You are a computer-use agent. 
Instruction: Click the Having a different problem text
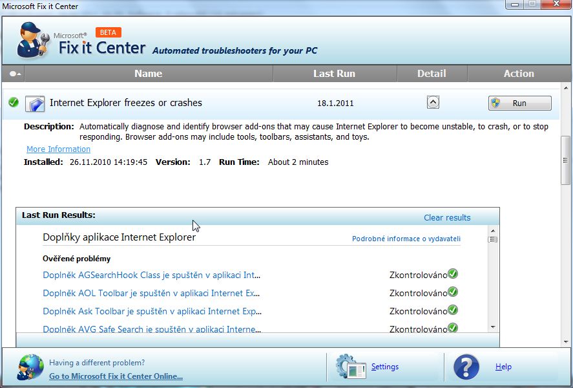(97, 363)
